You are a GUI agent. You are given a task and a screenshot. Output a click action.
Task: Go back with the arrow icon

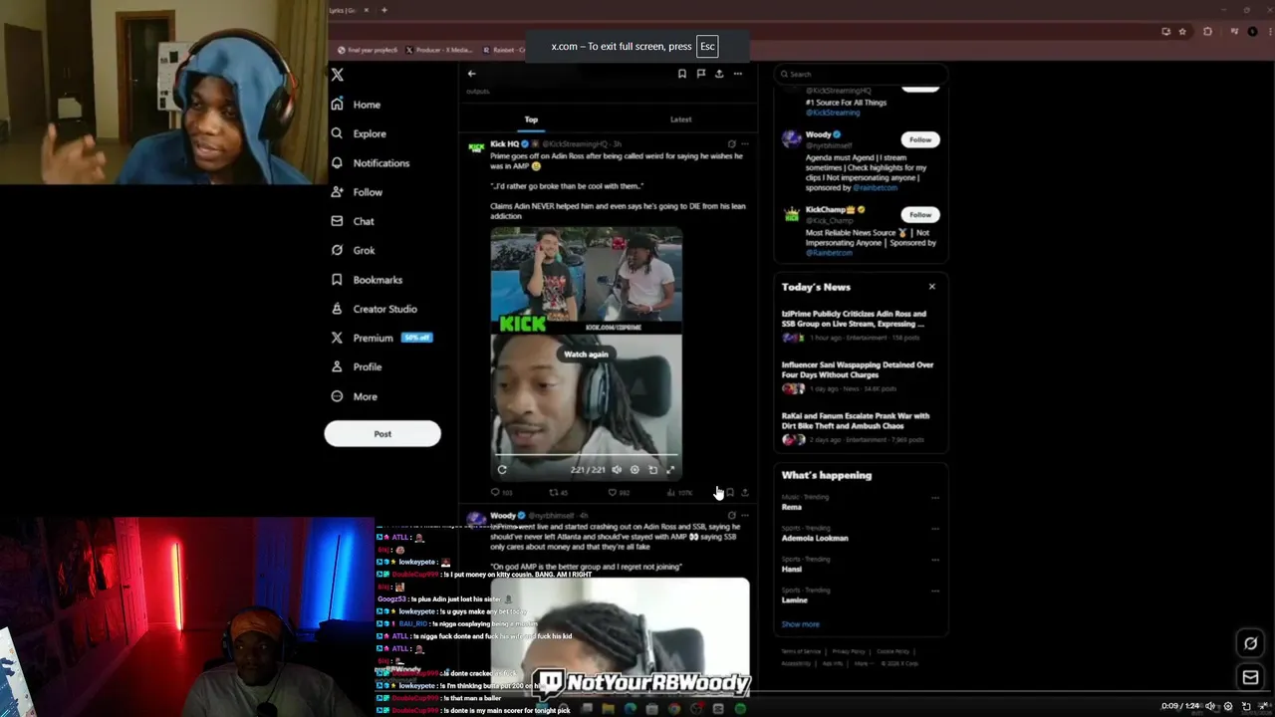click(x=472, y=74)
